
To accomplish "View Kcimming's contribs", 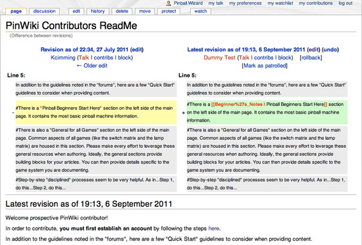I will pos(103,58).
